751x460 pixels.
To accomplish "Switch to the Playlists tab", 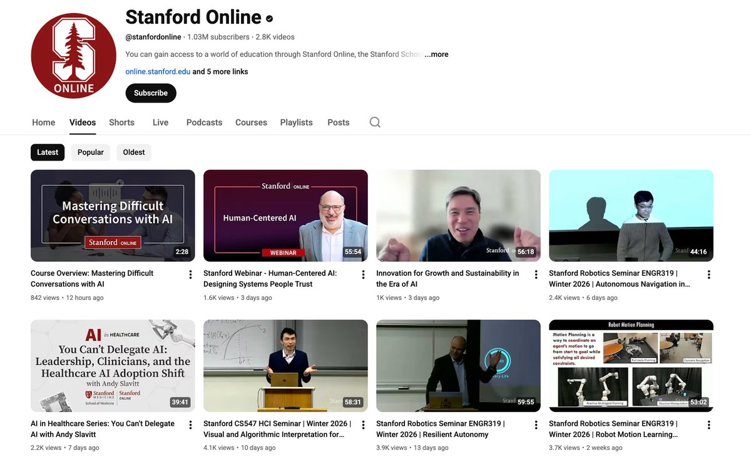I will click(296, 122).
